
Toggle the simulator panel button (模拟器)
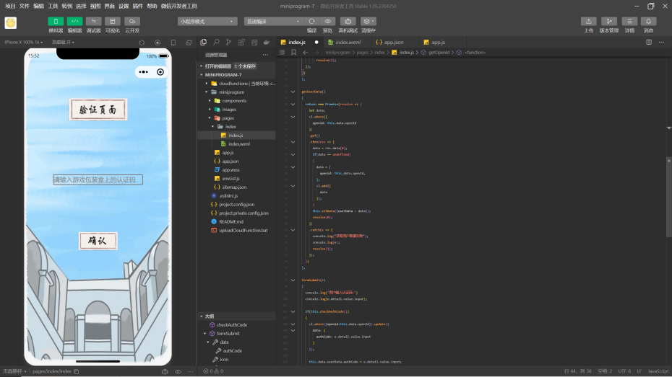click(x=56, y=22)
